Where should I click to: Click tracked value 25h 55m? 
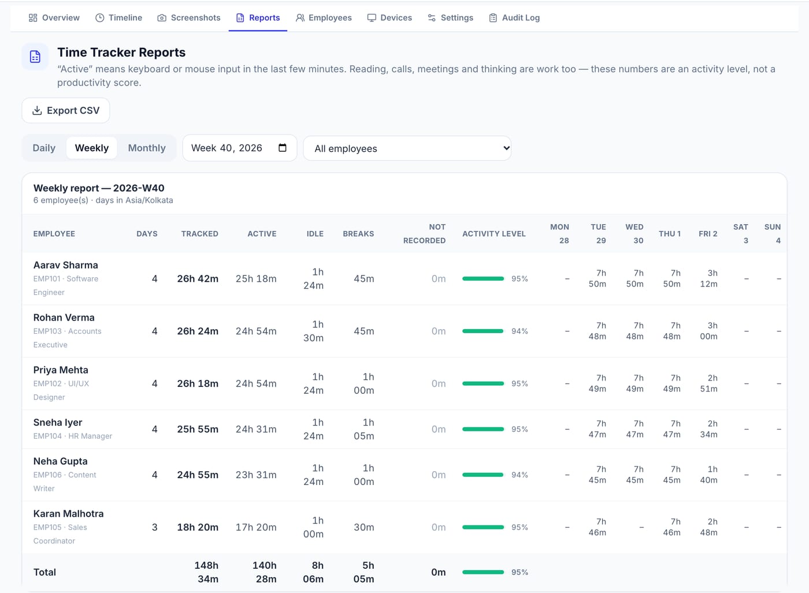pyautogui.click(x=198, y=430)
